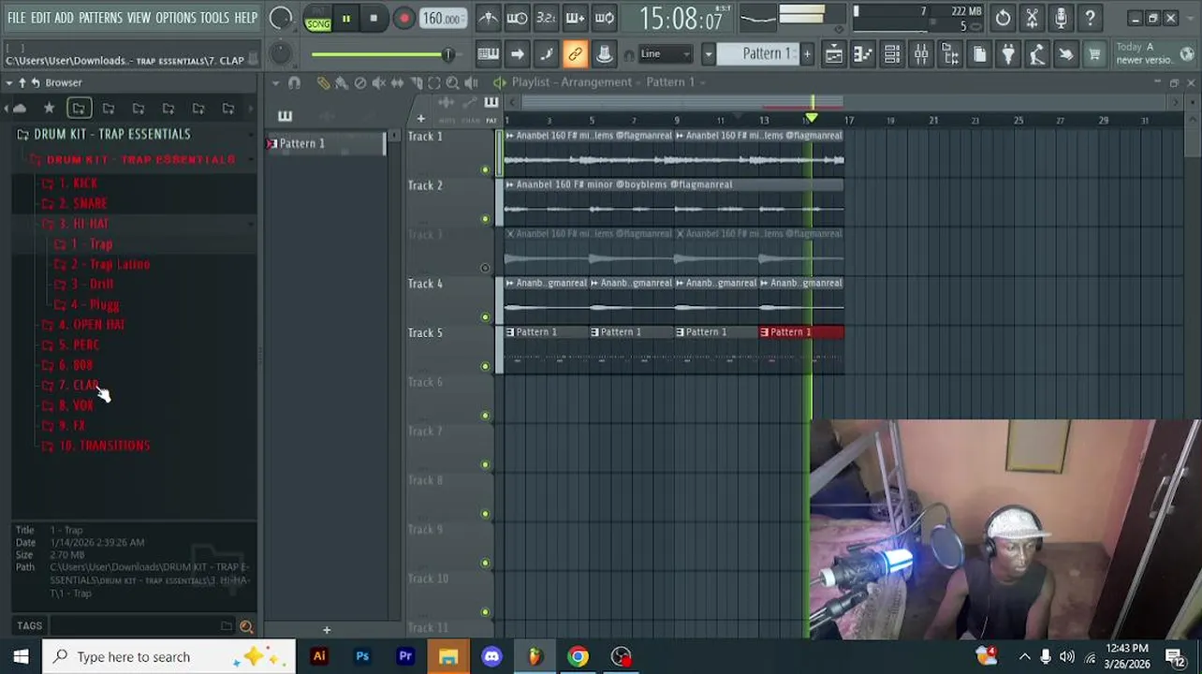This screenshot has width=1202, height=674.
Task: Unmute Track 3 using its grey dot
Action: coord(485,268)
